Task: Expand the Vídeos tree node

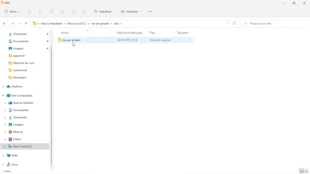Action: 5,139
